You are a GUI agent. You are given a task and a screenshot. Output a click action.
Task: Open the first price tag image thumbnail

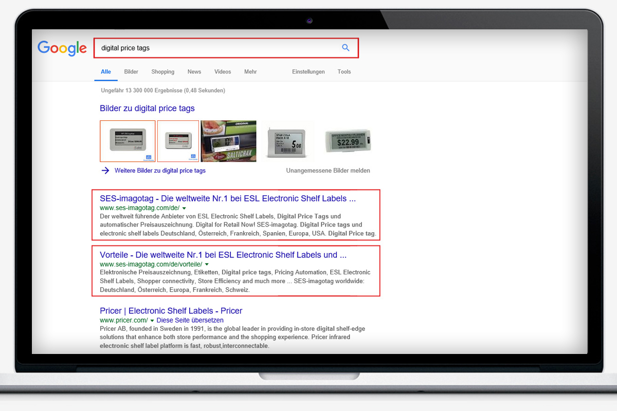coord(128,141)
